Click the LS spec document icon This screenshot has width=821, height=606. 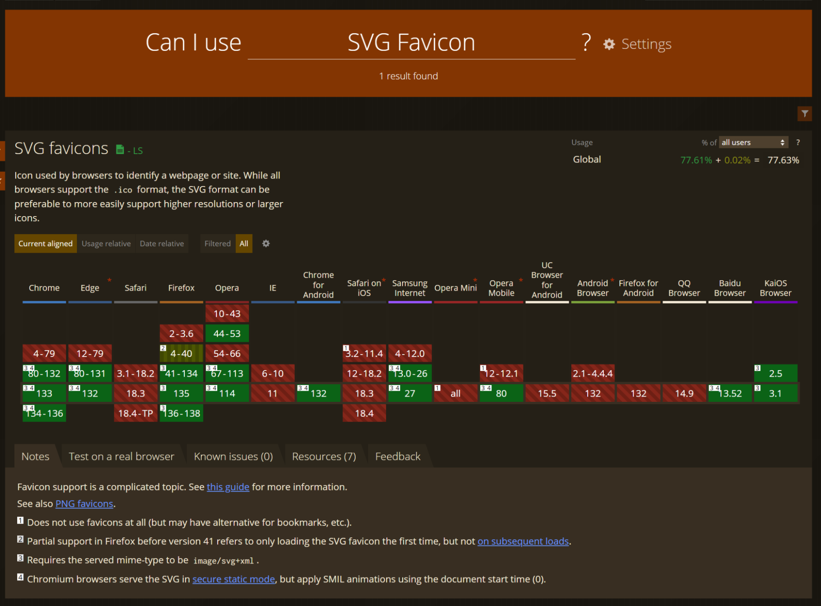pos(120,150)
